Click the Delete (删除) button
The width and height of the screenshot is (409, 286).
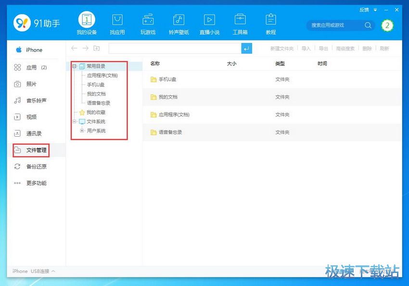(367, 49)
